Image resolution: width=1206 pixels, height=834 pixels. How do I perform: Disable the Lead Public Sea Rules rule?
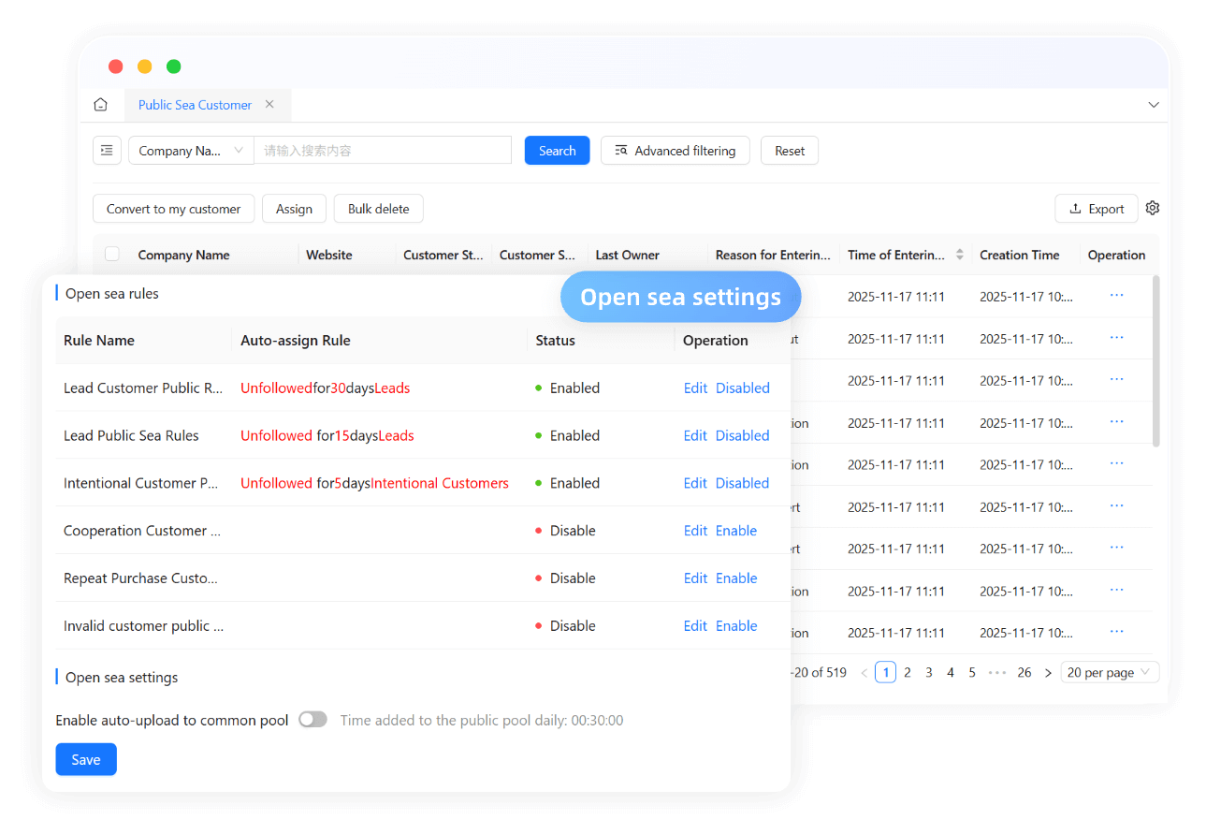click(x=742, y=435)
